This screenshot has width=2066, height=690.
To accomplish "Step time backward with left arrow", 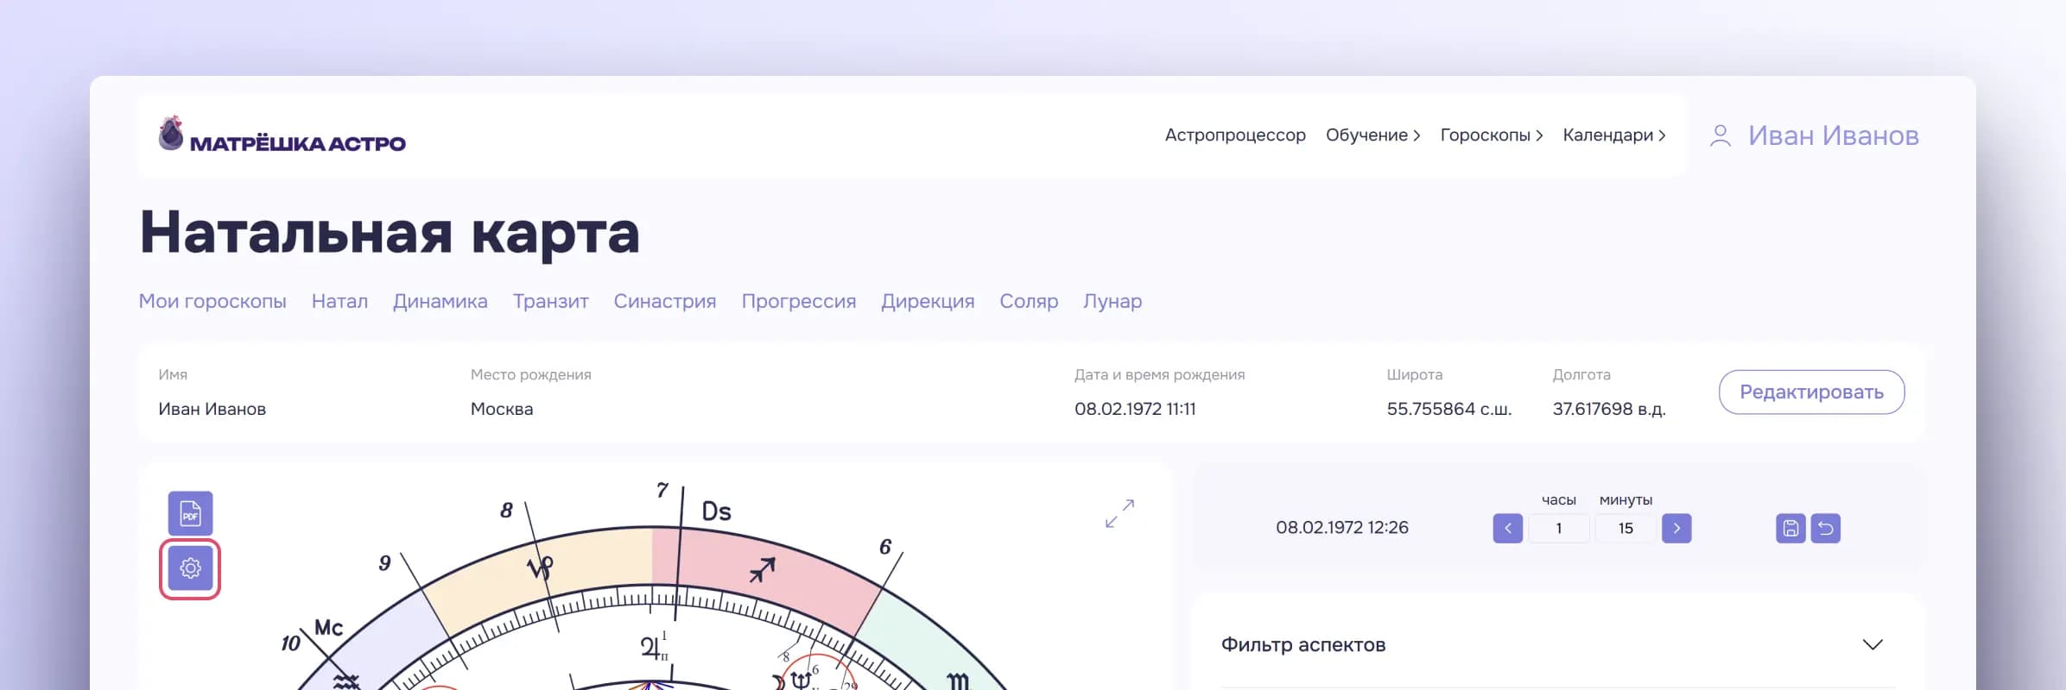I will click(1507, 528).
